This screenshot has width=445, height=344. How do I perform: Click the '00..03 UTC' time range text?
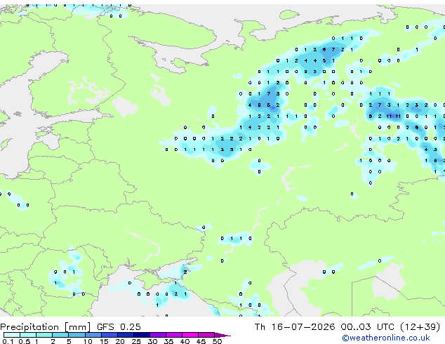pyautogui.click(x=368, y=327)
